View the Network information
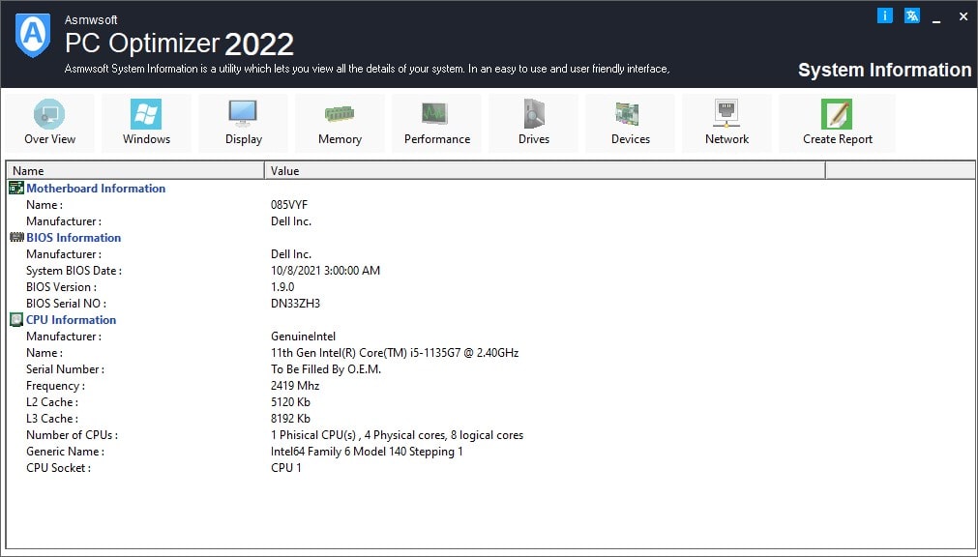This screenshot has height=557, width=978. point(726,123)
